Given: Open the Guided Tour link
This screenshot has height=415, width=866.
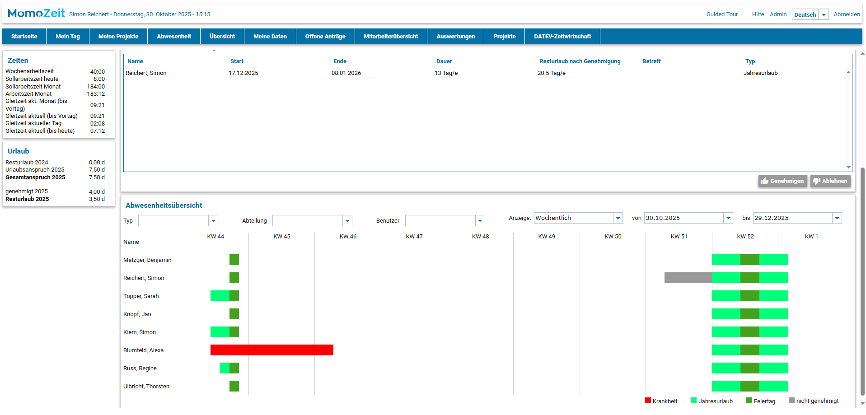Looking at the screenshot, I should (722, 14).
